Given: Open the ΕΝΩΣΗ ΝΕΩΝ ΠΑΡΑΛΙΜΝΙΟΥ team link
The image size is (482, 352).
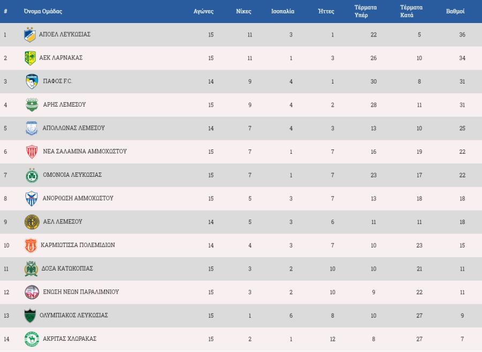Looking at the screenshot, I should pos(81,292).
